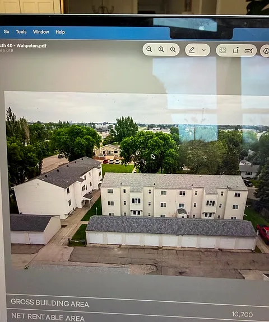Click the Zoom Out magnifier icon
This screenshot has width=269, height=322.
coord(149,49)
